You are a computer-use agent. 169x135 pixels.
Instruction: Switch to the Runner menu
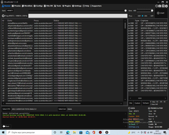pyautogui.click(x=6, y=6)
